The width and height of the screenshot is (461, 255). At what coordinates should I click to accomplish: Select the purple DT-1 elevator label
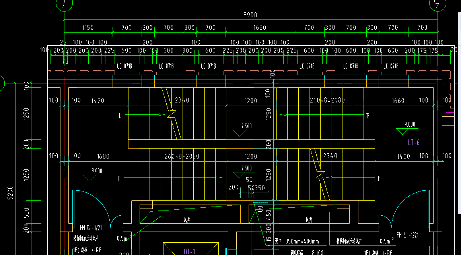tap(189, 251)
